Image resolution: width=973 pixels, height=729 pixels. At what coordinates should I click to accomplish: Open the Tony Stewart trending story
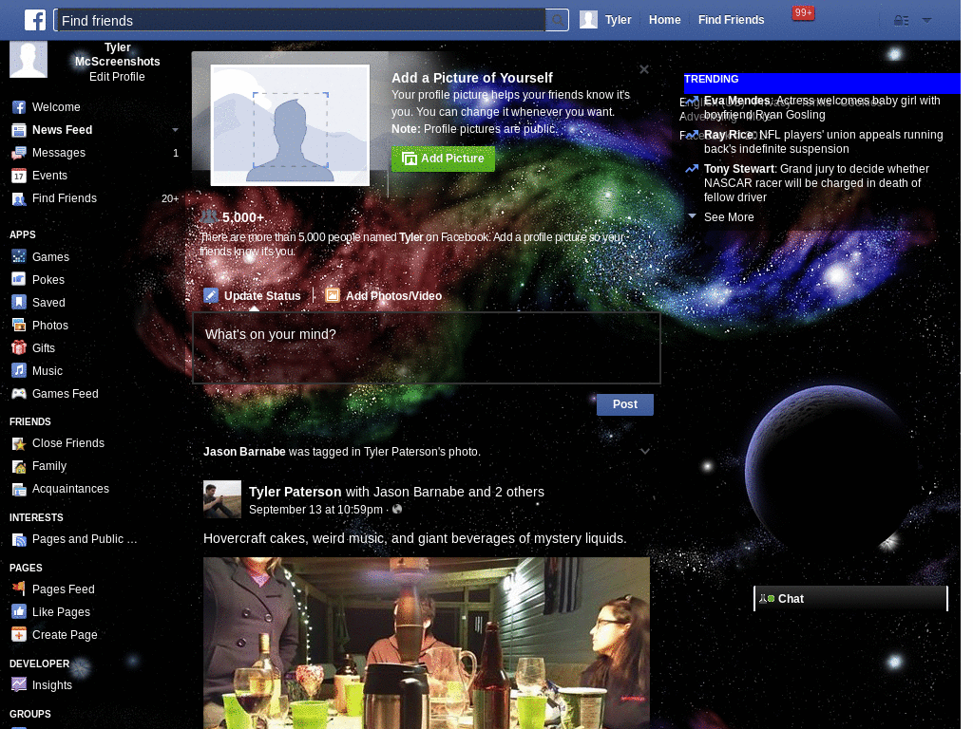click(x=816, y=183)
